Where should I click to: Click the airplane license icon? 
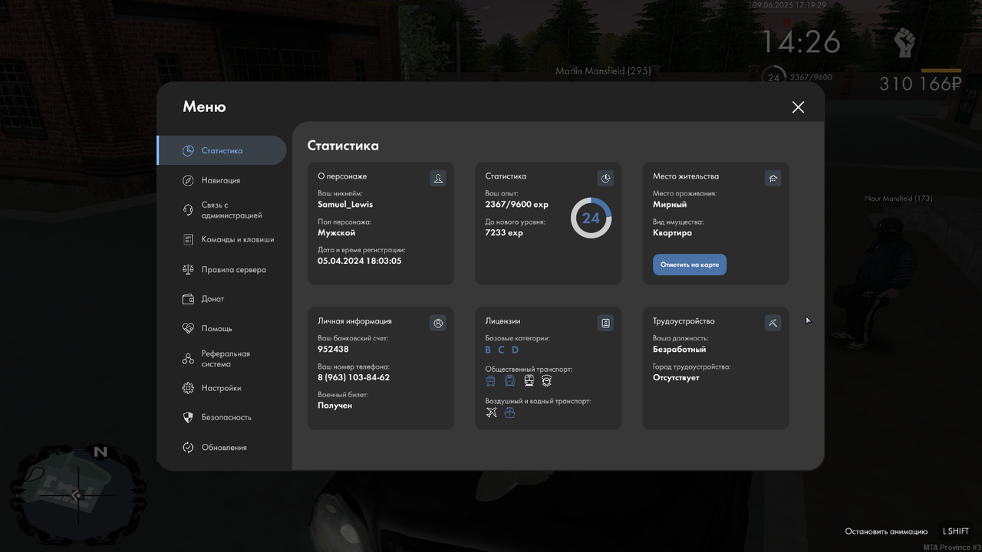pyautogui.click(x=492, y=412)
